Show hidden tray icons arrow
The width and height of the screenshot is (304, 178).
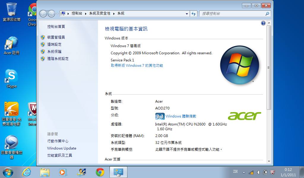pos(244,172)
